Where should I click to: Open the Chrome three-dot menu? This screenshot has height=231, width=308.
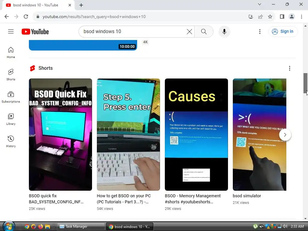coord(301,17)
